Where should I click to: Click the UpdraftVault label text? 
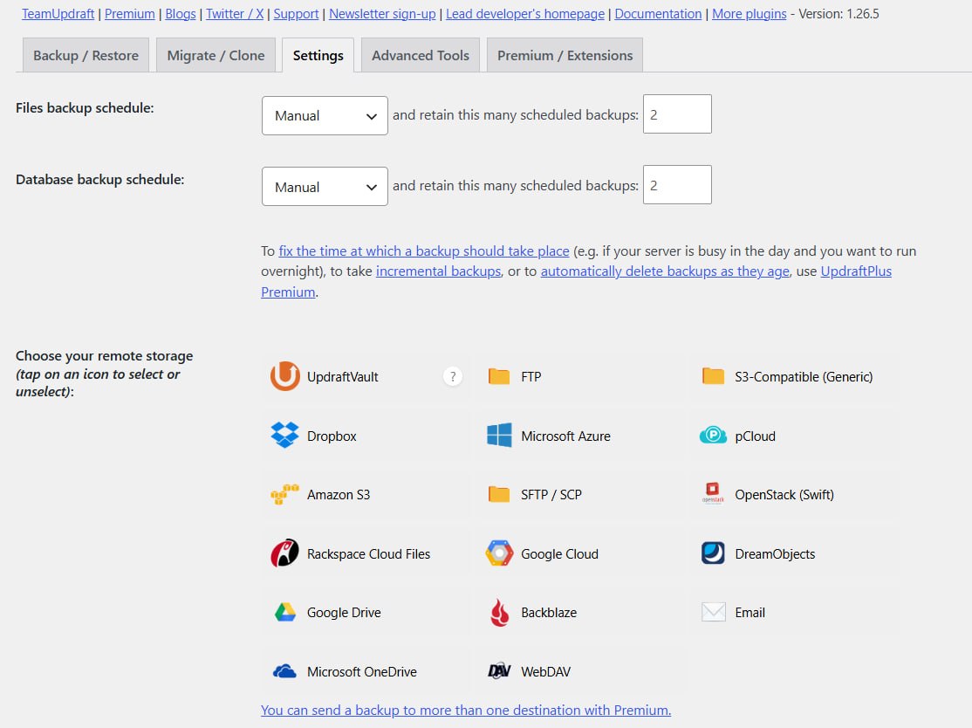click(x=342, y=377)
